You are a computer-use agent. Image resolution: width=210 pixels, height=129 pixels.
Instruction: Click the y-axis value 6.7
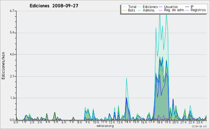point(12,11)
